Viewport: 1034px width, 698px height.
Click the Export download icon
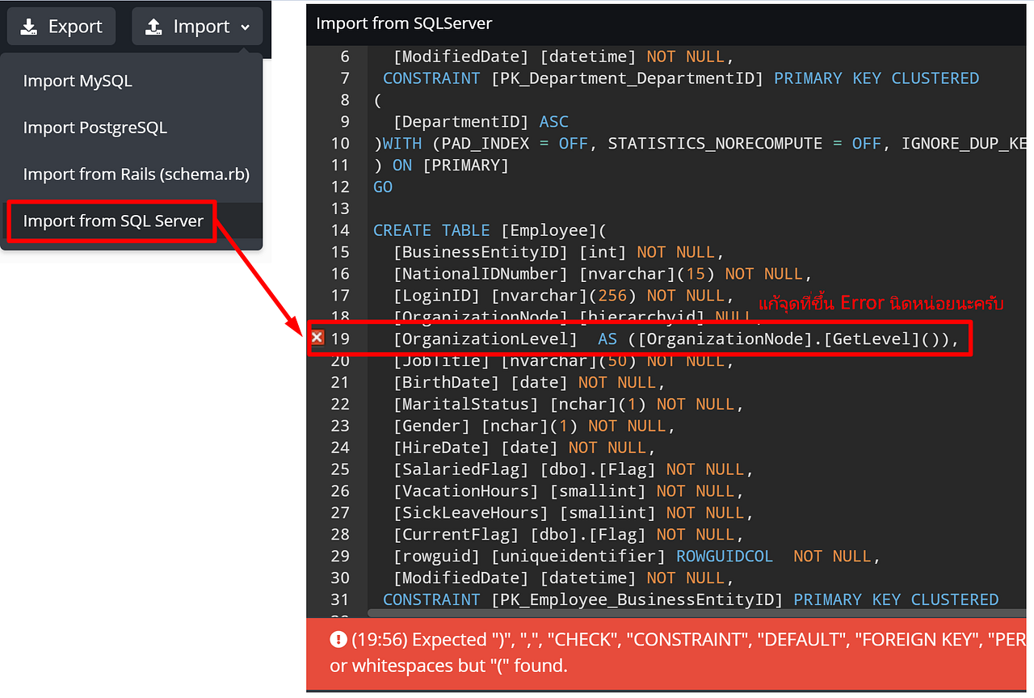pos(30,26)
